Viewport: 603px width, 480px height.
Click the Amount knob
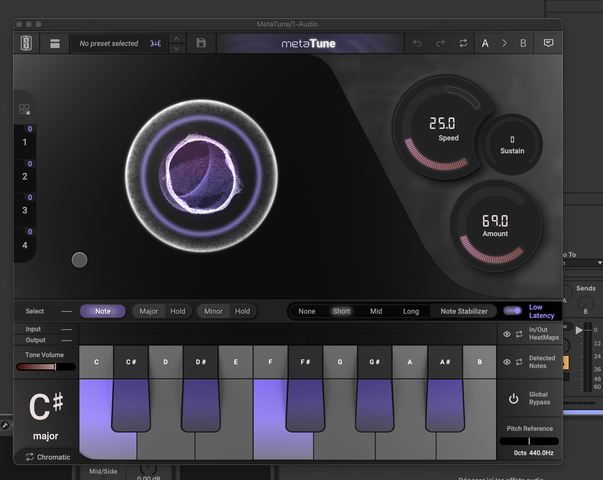point(495,226)
